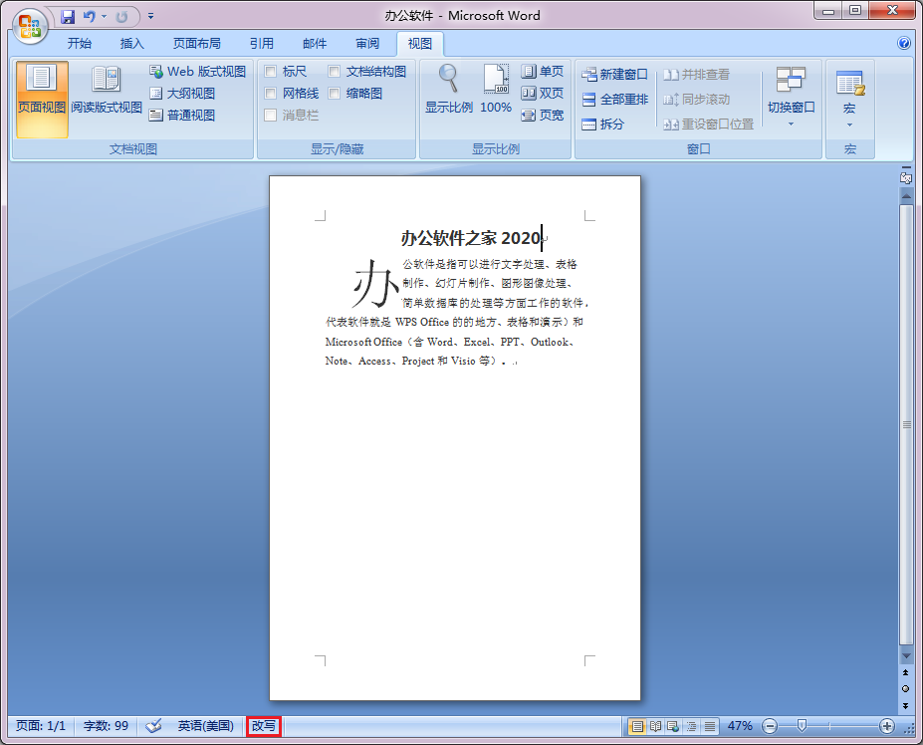Select Web Layout icon in status bar

click(x=673, y=726)
